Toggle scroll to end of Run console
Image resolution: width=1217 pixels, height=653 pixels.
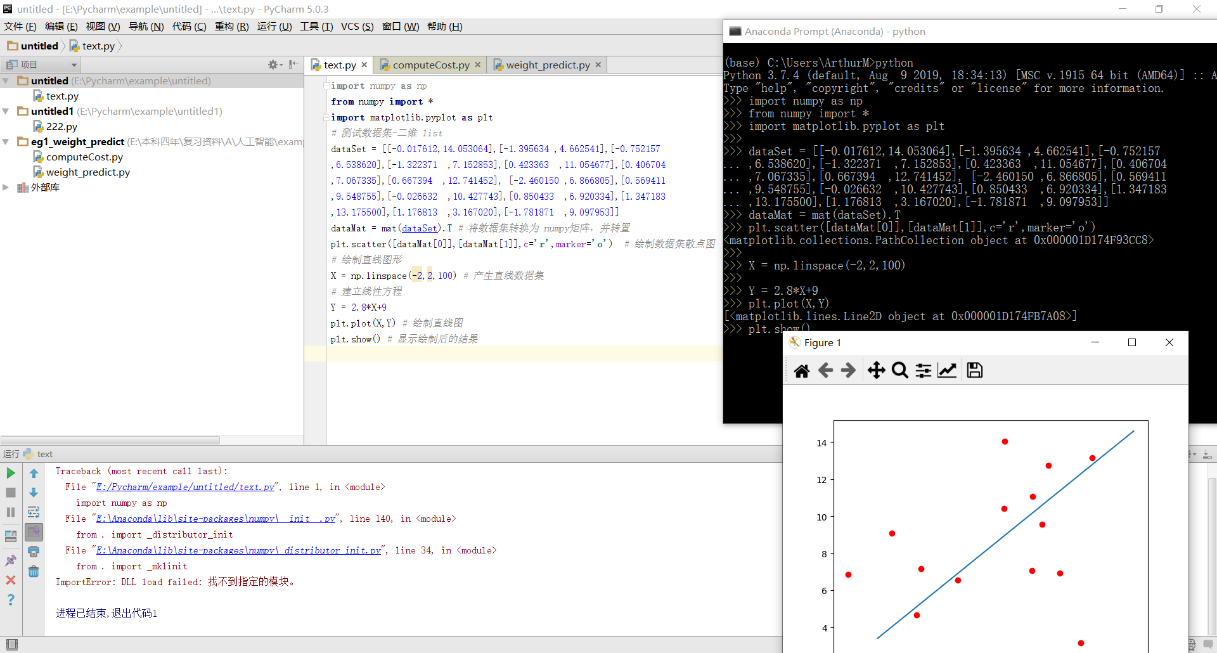pyautogui.click(x=34, y=532)
